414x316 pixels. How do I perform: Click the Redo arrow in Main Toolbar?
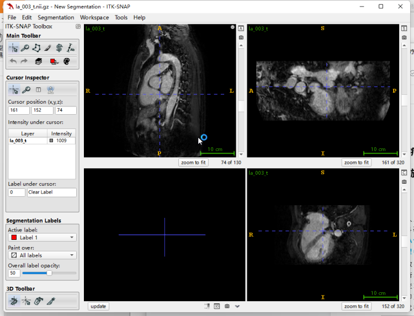pos(24,61)
